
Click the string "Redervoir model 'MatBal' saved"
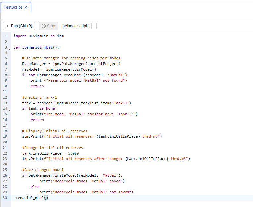pos(88,181)
